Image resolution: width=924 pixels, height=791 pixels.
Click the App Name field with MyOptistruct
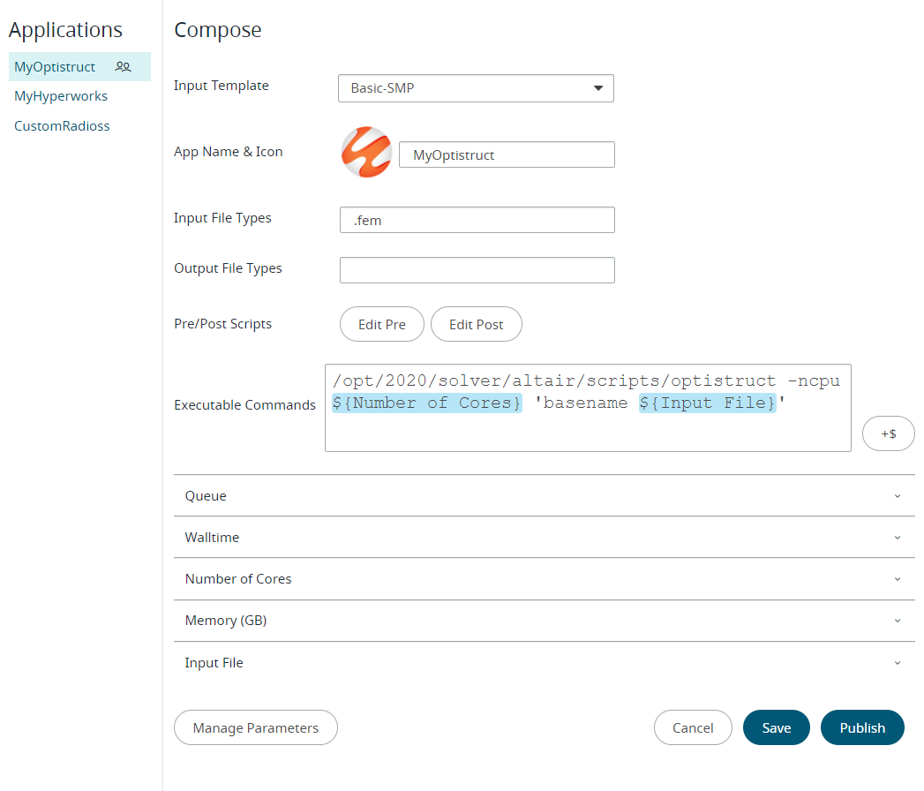[x=507, y=155]
